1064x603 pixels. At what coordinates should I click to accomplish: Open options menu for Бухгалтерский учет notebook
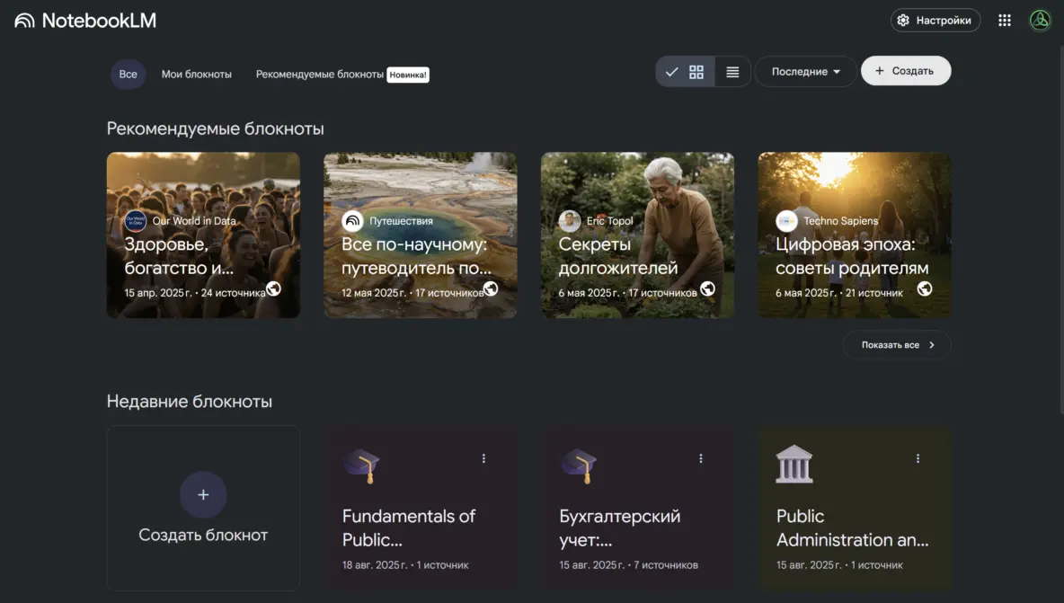pos(701,458)
